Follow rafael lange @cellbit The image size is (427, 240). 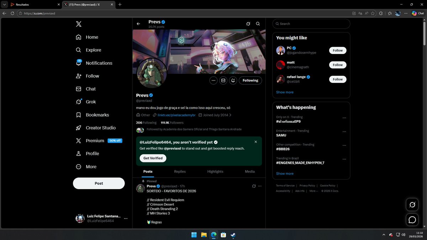pos(338,79)
